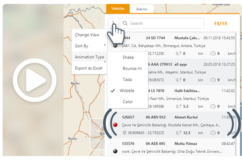This screenshot has height=160, width=242.
Task: Click the red status dot for Ahmet Kurtul
Action: pyautogui.click(x=115, y=125)
